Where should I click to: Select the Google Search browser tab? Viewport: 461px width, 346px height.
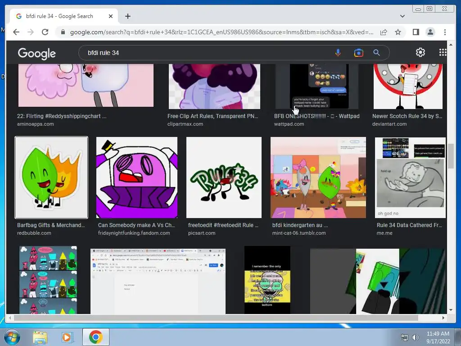click(x=64, y=16)
